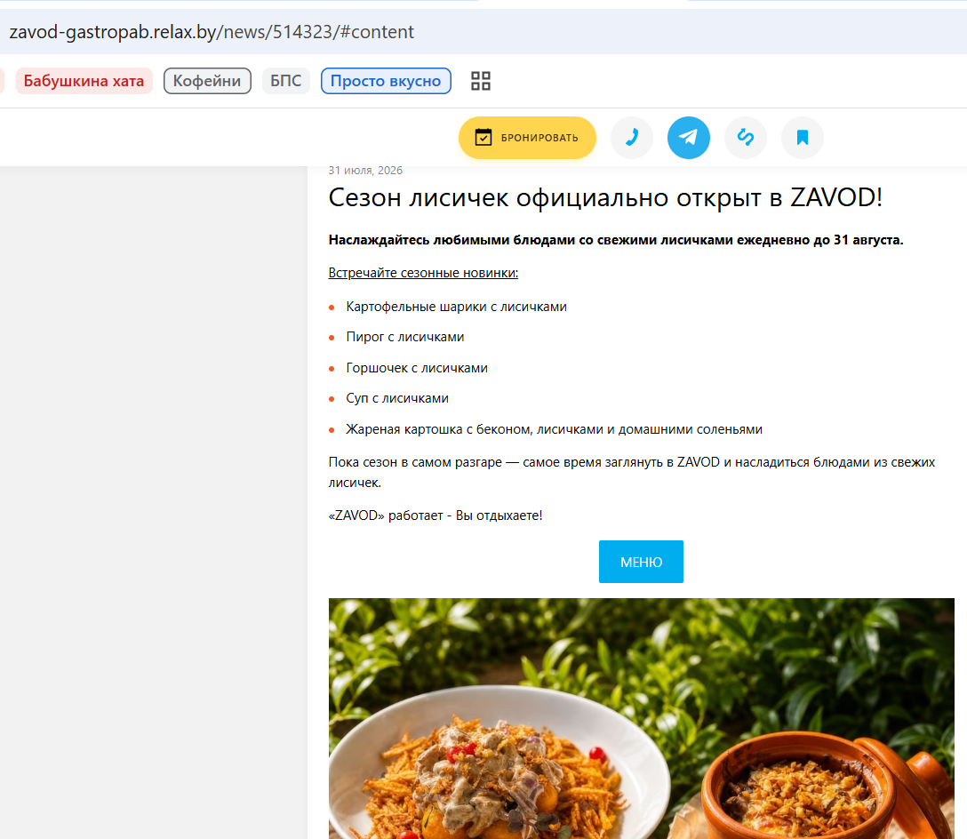The image size is (967, 839).
Task: Click the phone call icon
Action: (632, 138)
